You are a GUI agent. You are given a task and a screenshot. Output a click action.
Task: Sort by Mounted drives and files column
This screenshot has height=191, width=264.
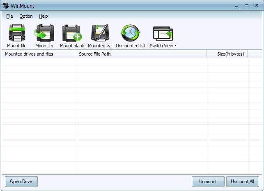[38, 54]
